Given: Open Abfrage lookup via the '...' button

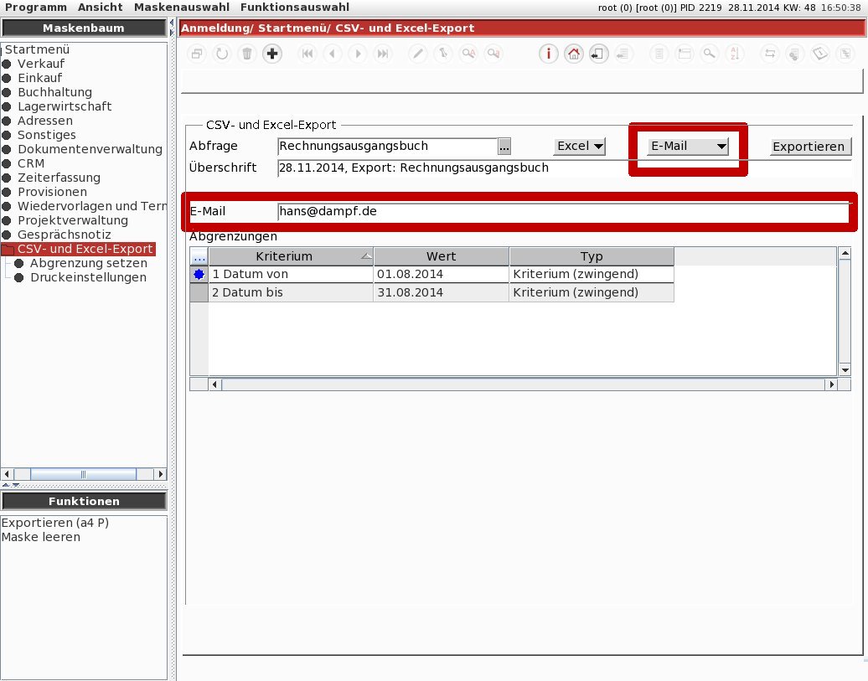Looking at the screenshot, I should [504, 147].
